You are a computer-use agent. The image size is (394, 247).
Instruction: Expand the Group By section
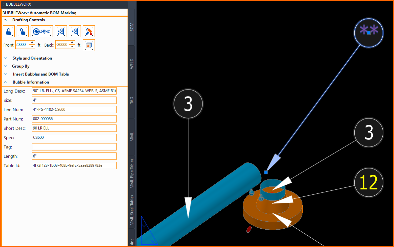tap(5, 66)
